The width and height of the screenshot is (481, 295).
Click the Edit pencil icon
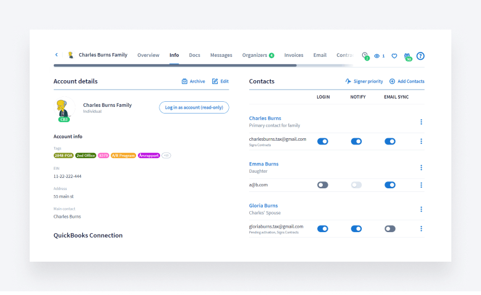[x=215, y=81]
